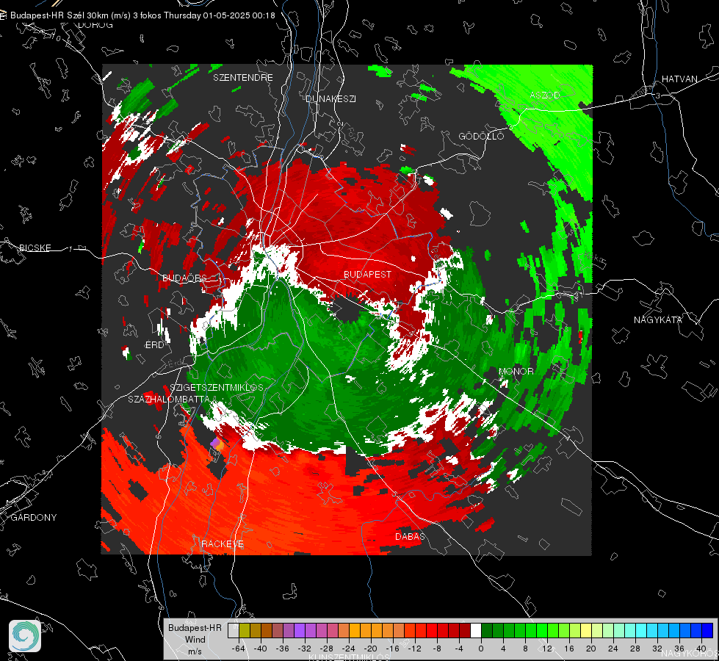Select the deep blue 40 m/s legend swatch

coord(707,630)
